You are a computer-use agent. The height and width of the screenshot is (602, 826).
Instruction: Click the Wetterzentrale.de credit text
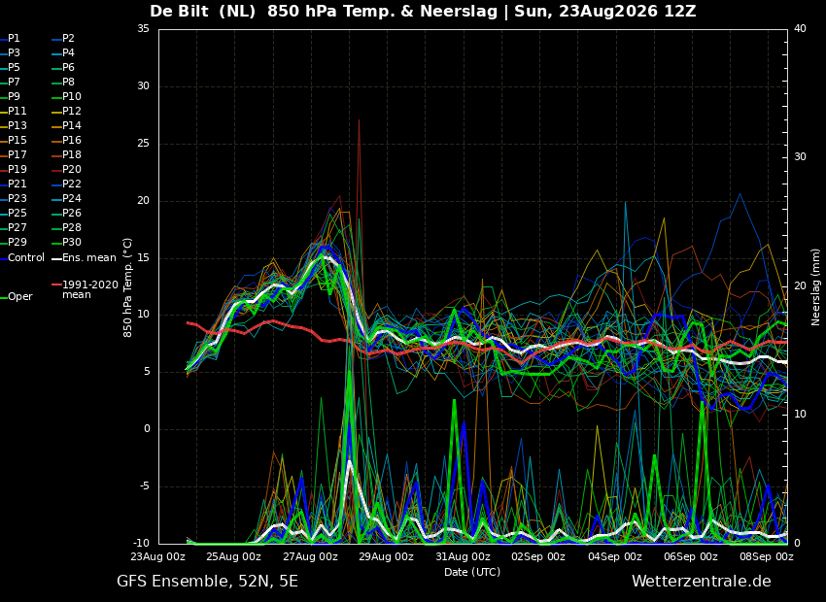[702, 582]
